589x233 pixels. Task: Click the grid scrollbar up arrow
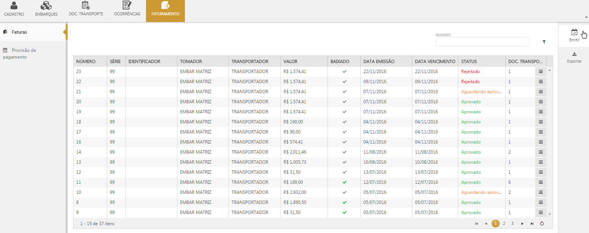point(549,70)
